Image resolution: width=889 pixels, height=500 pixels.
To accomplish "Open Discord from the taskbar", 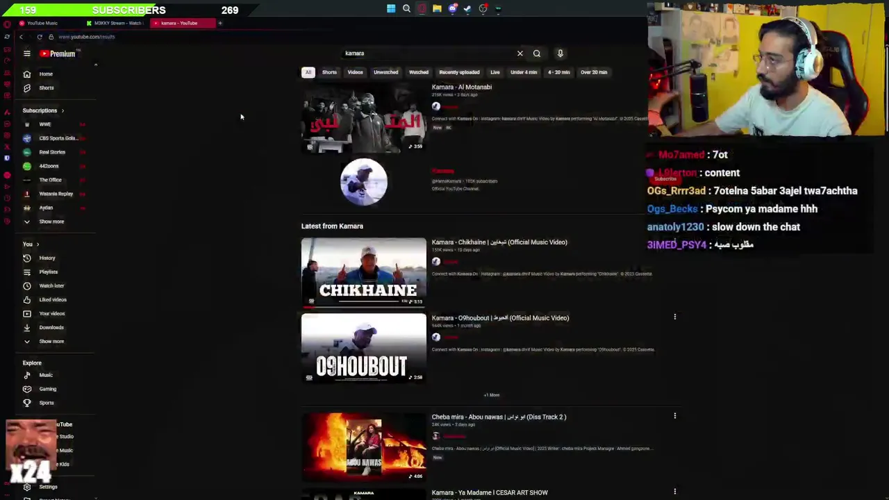I will pyautogui.click(x=452, y=9).
